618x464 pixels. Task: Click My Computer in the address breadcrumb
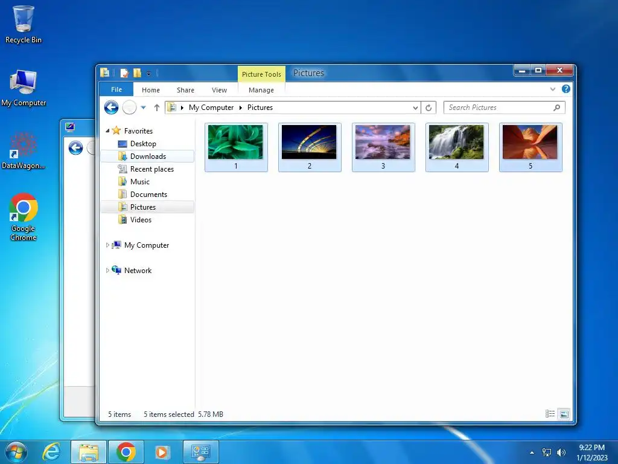pyautogui.click(x=211, y=108)
